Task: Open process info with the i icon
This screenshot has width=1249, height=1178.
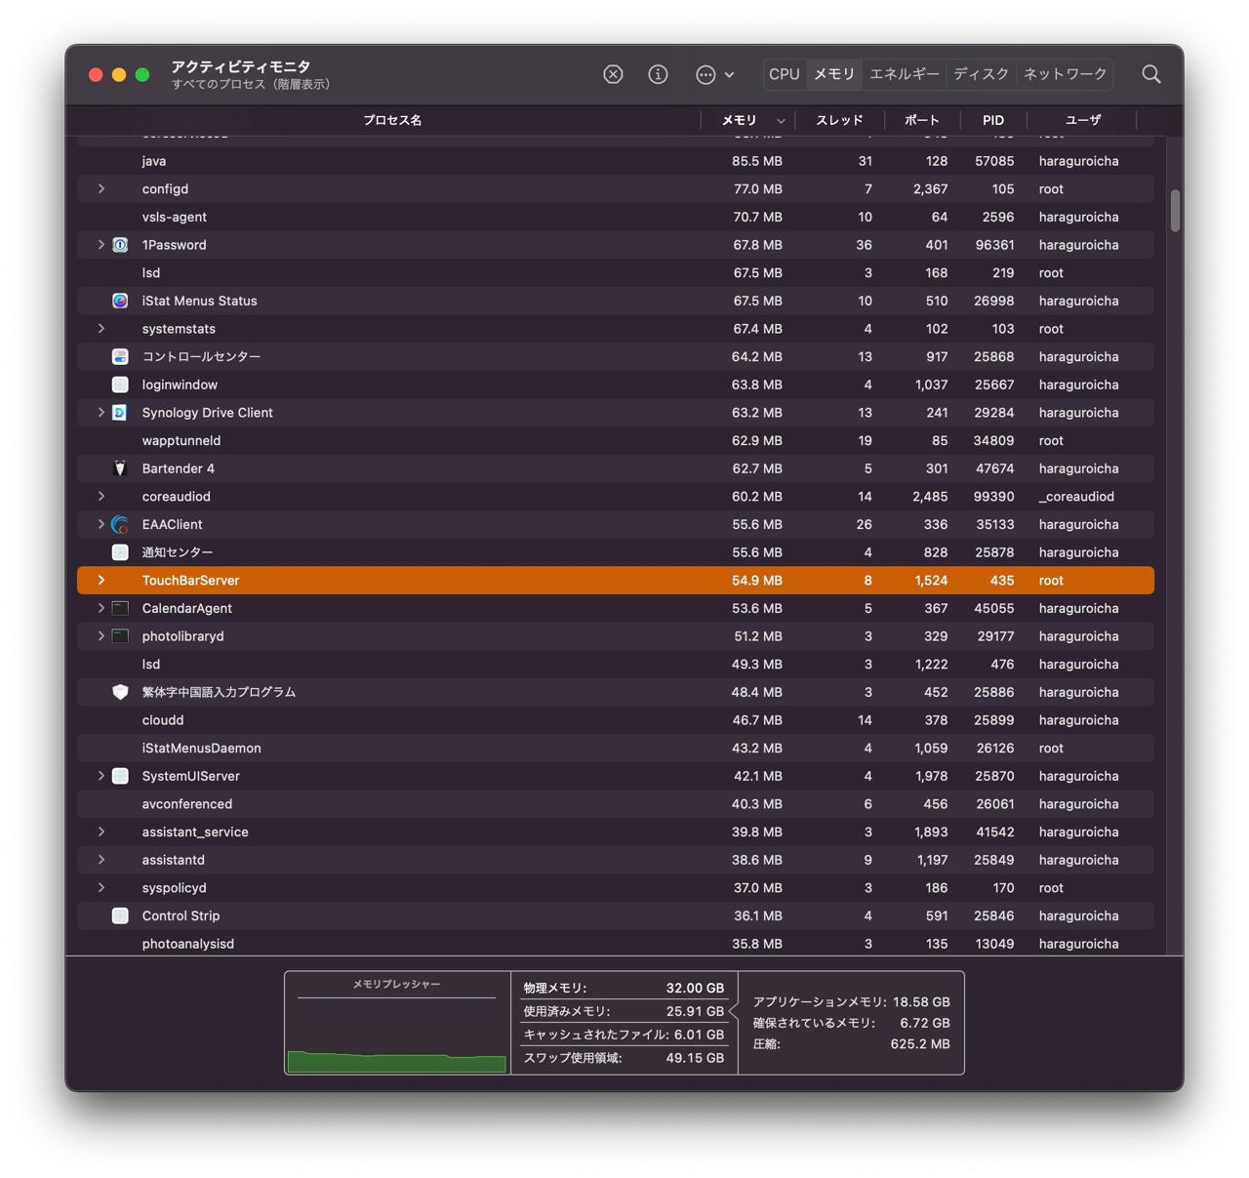Action: coord(659,74)
